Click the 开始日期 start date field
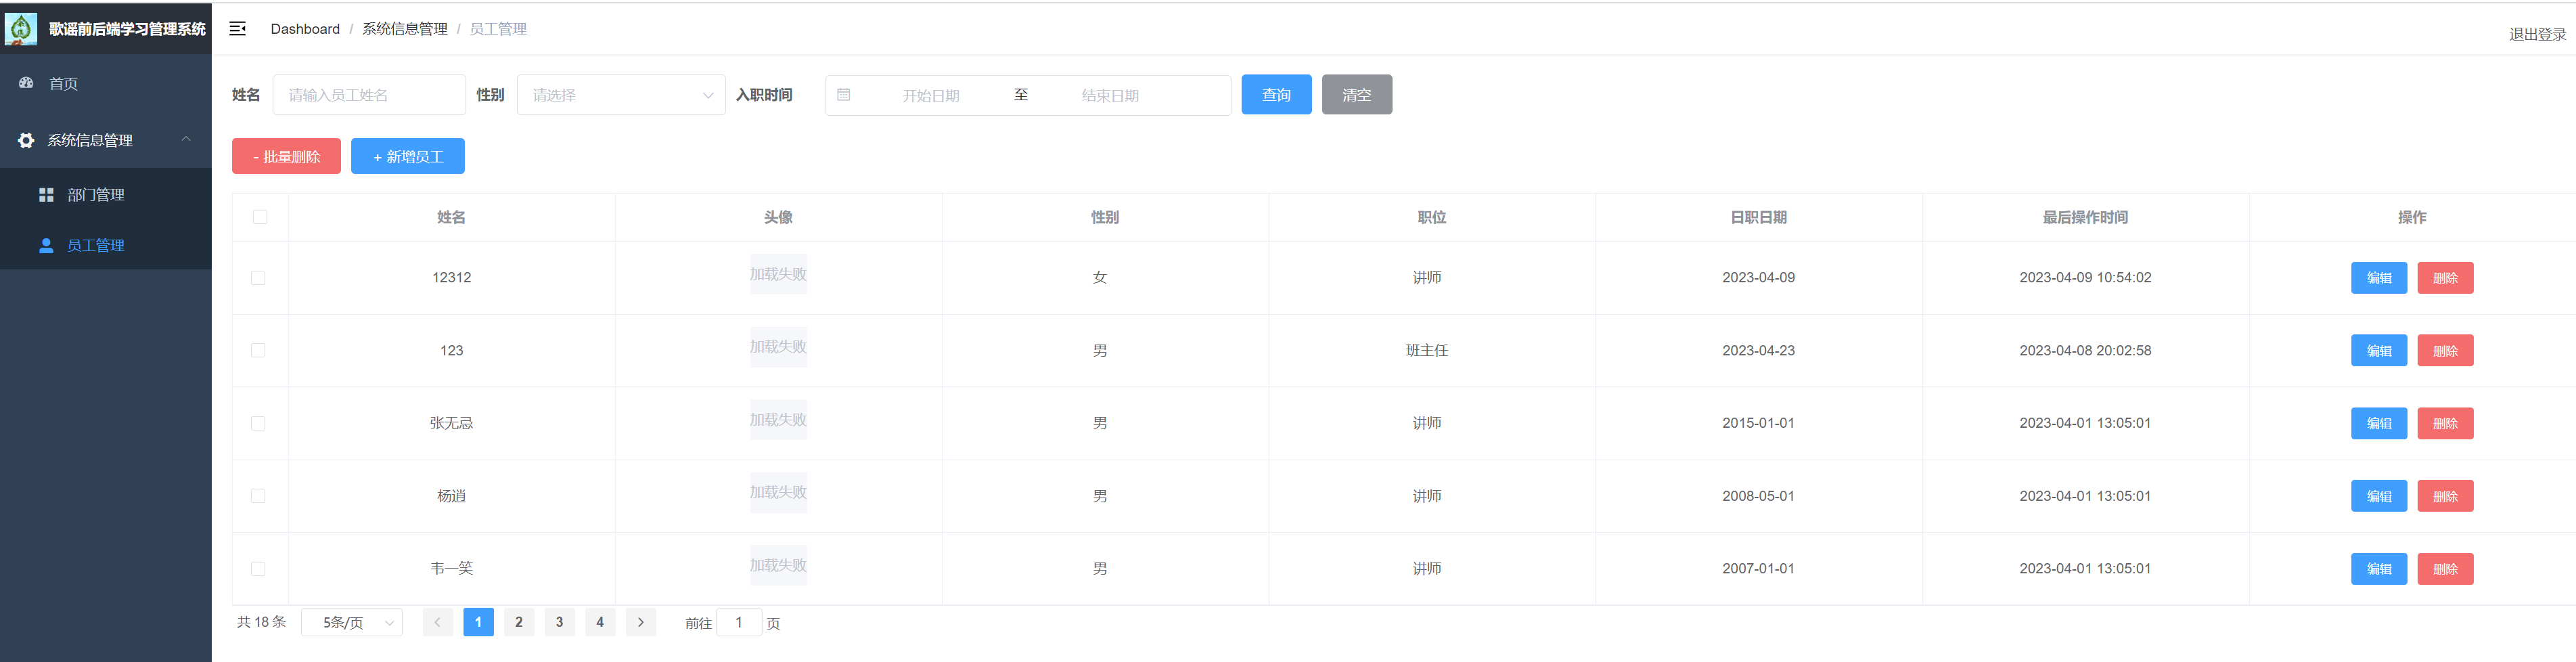The width and height of the screenshot is (2576, 662). pyautogui.click(x=931, y=96)
